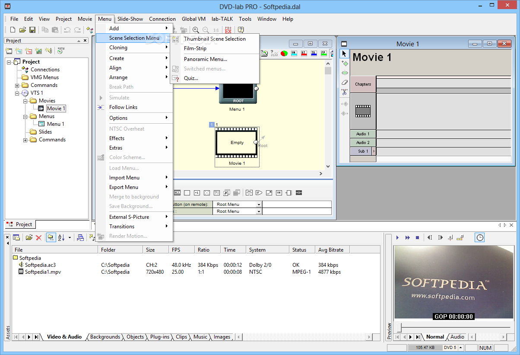Collapse the root Project tree node

point(9,62)
